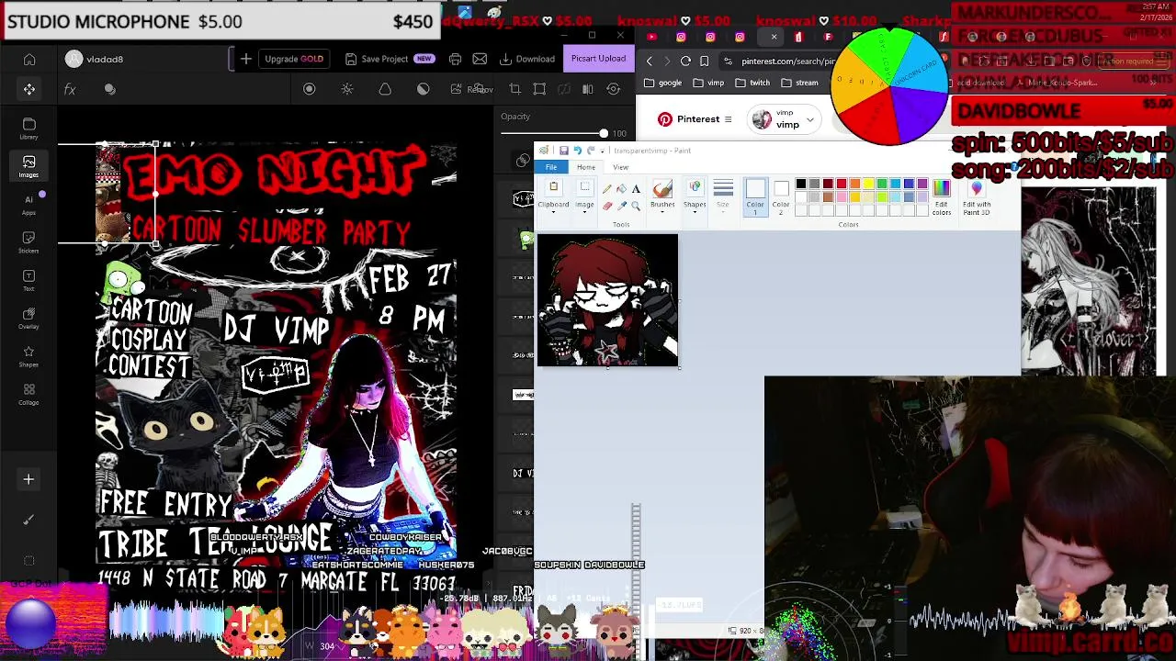Open the Picsart home icon
Screen dimensions: 1176x661
coord(29,59)
